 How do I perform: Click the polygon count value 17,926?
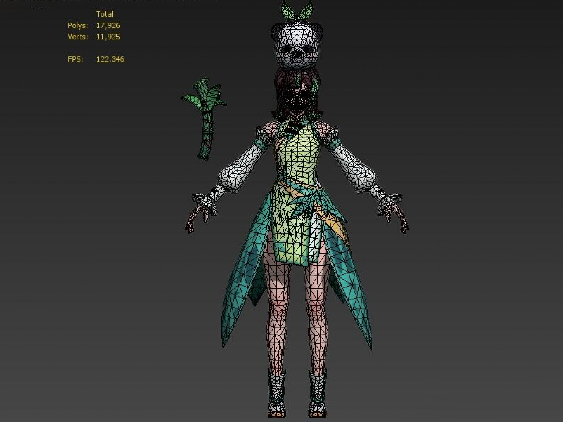click(108, 26)
